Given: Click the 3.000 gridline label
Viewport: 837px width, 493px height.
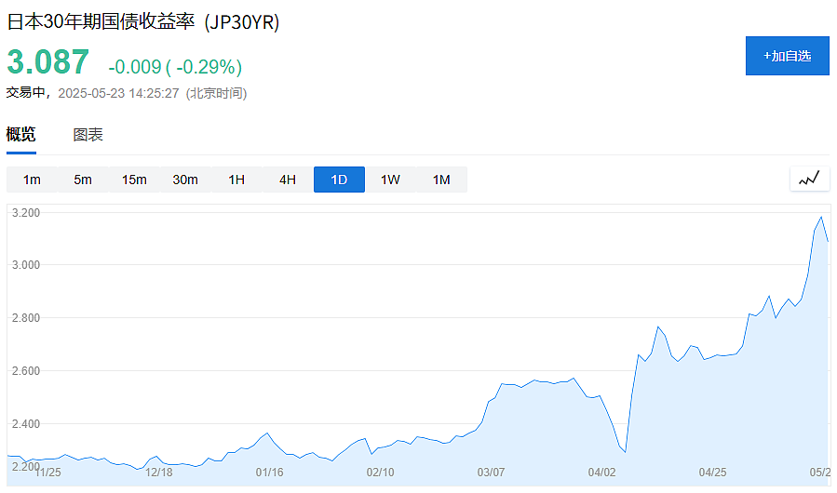Looking at the screenshot, I should pyautogui.click(x=26, y=265).
